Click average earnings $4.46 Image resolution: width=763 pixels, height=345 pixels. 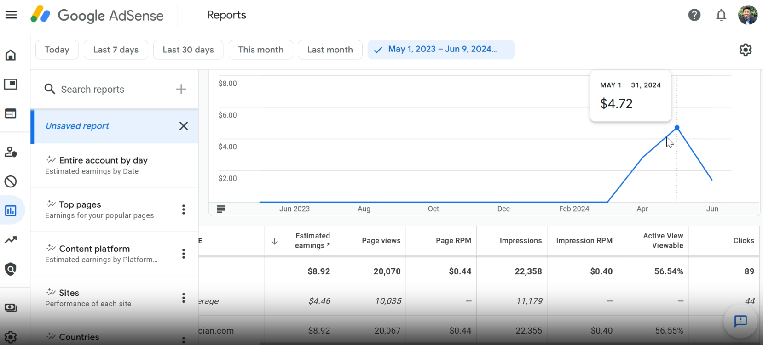point(319,301)
